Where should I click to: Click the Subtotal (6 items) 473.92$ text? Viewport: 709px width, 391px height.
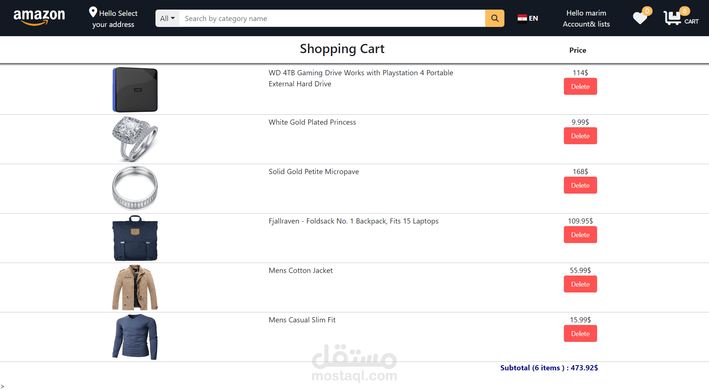tap(549, 368)
